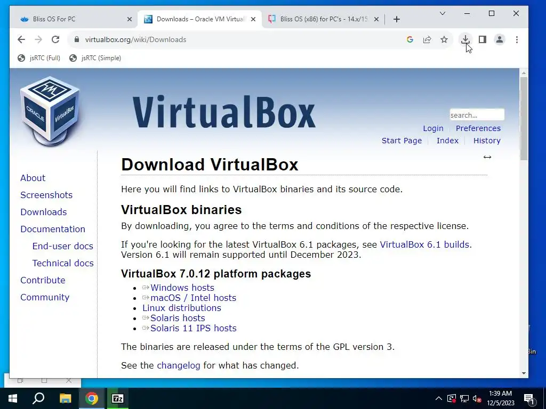This screenshot has width=546, height=409.
Task: Click the address bar URL
Action: tap(136, 39)
